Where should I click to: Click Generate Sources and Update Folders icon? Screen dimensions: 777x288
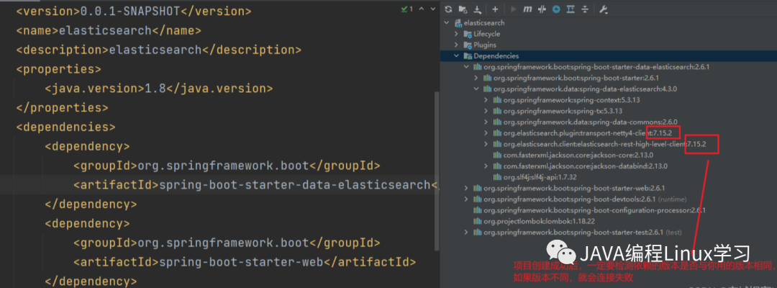463,9
